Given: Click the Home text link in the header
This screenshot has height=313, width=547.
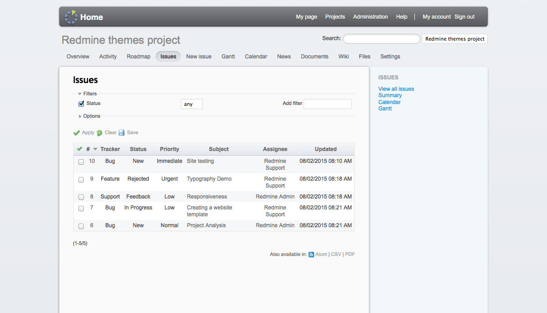Looking at the screenshot, I should pos(92,17).
